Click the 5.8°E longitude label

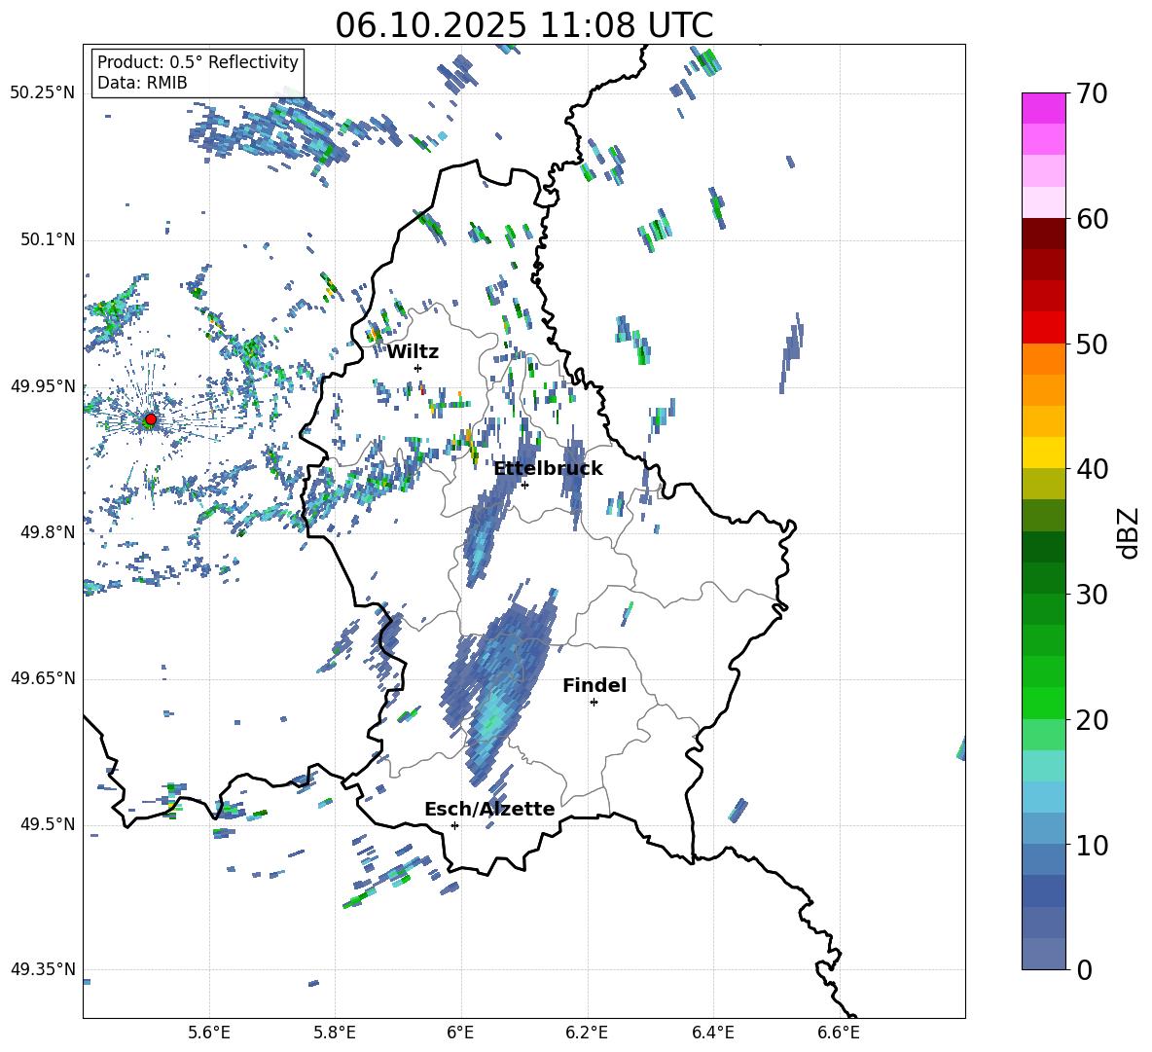pyautogui.click(x=335, y=1033)
